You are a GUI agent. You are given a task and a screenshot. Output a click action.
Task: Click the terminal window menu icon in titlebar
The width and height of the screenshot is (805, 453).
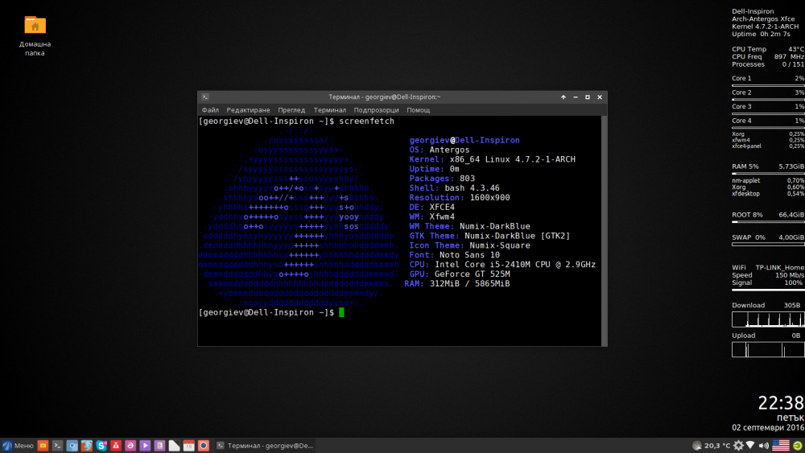pos(204,97)
